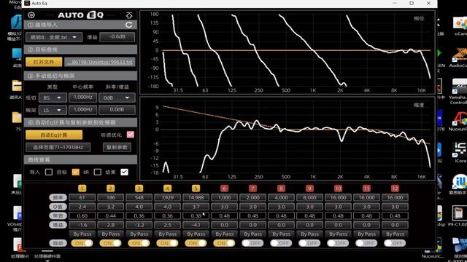Click the 打开文件 button
The image size is (467, 262).
pos(44,62)
